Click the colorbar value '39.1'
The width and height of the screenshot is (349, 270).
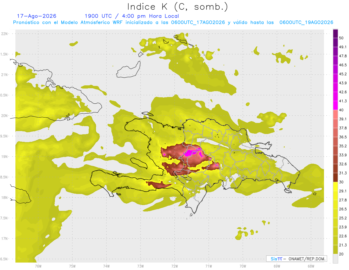[343, 119]
